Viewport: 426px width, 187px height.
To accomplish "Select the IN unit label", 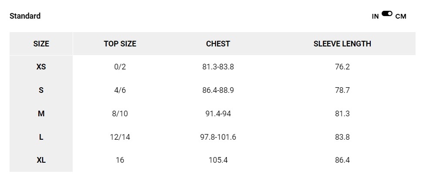I will pyautogui.click(x=375, y=16).
